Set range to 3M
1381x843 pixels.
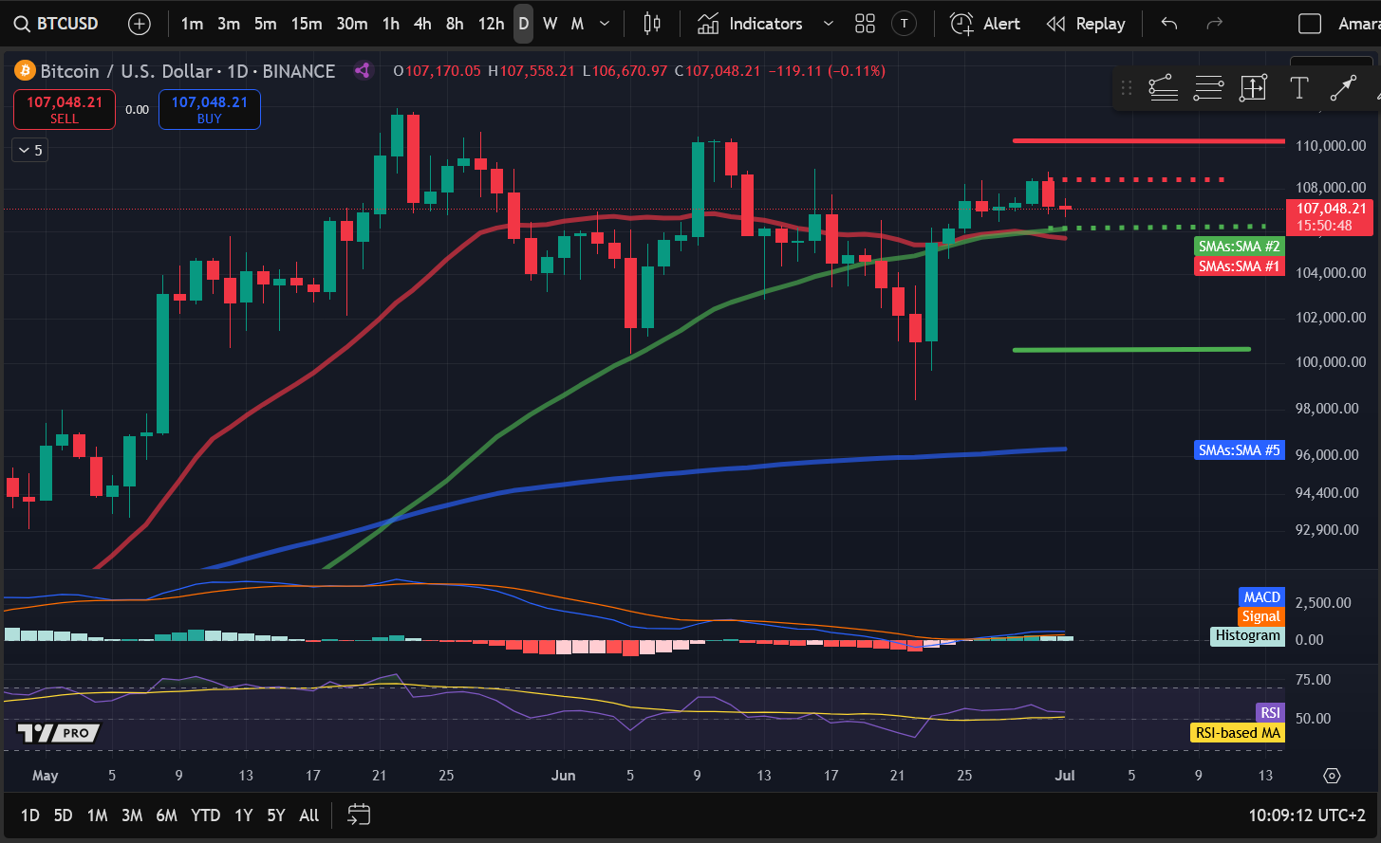tap(132, 815)
